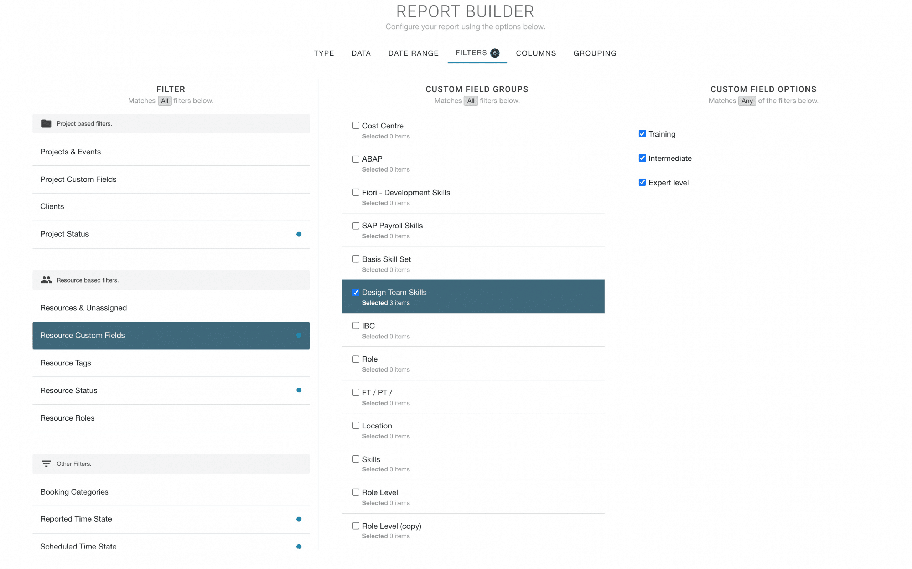Screen dimensions: 912x569
Task: Select Projects & Events filter
Action: [x=171, y=152]
